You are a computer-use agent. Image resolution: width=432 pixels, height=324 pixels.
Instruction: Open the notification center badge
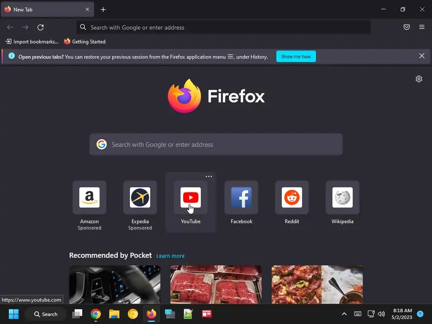420,314
